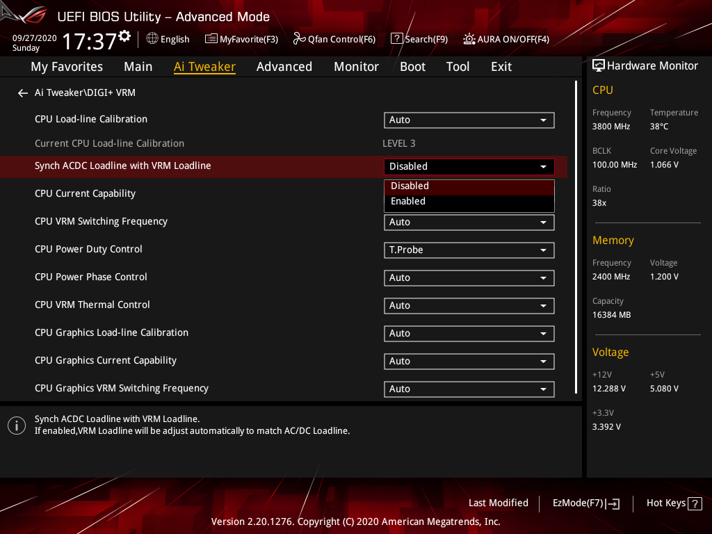712x534 pixels.
Task: Switch to EzMode(F7)
Action: click(x=585, y=503)
